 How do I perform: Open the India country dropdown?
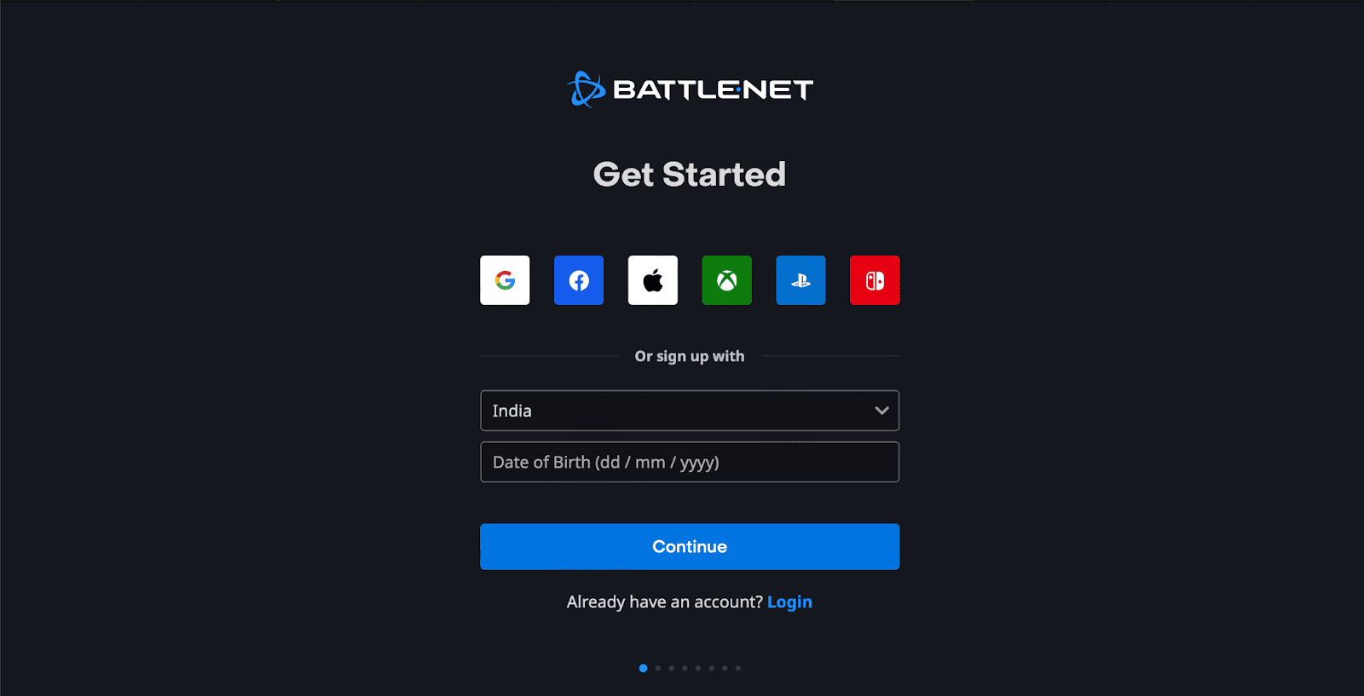tap(690, 411)
